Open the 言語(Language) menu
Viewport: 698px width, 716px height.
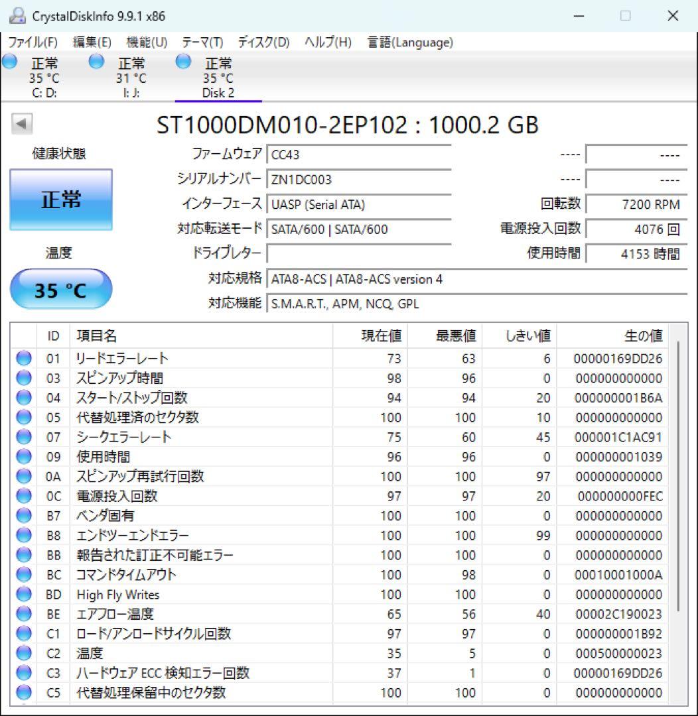410,42
